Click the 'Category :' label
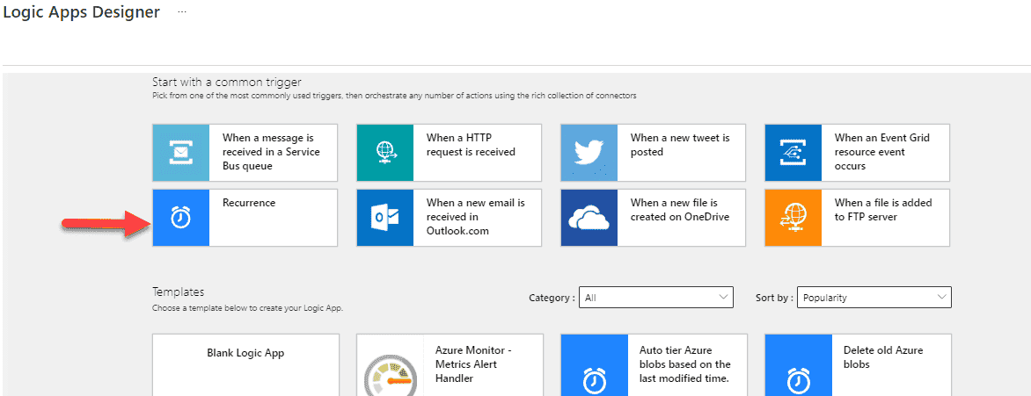Screen dimensions: 1031x396 tap(552, 298)
